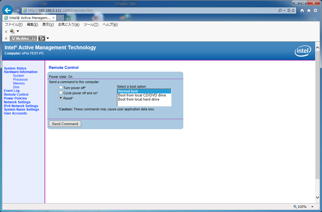Open the Disk sub-link

coord(16,87)
